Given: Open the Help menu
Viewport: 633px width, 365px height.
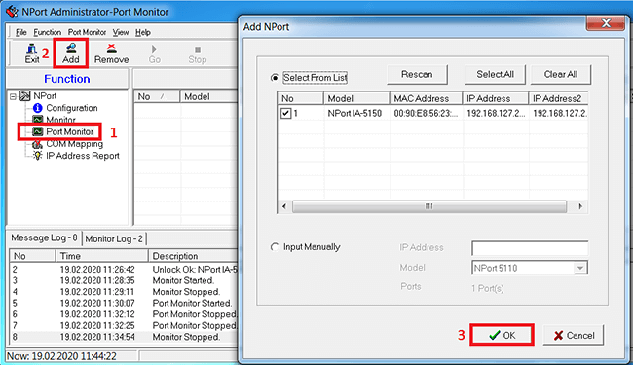Looking at the screenshot, I should pos(143,32).
